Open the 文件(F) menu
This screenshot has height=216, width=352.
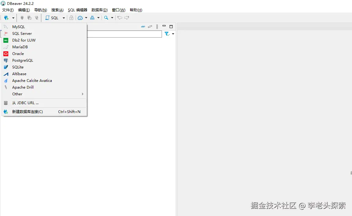click(x=8, y=10)
